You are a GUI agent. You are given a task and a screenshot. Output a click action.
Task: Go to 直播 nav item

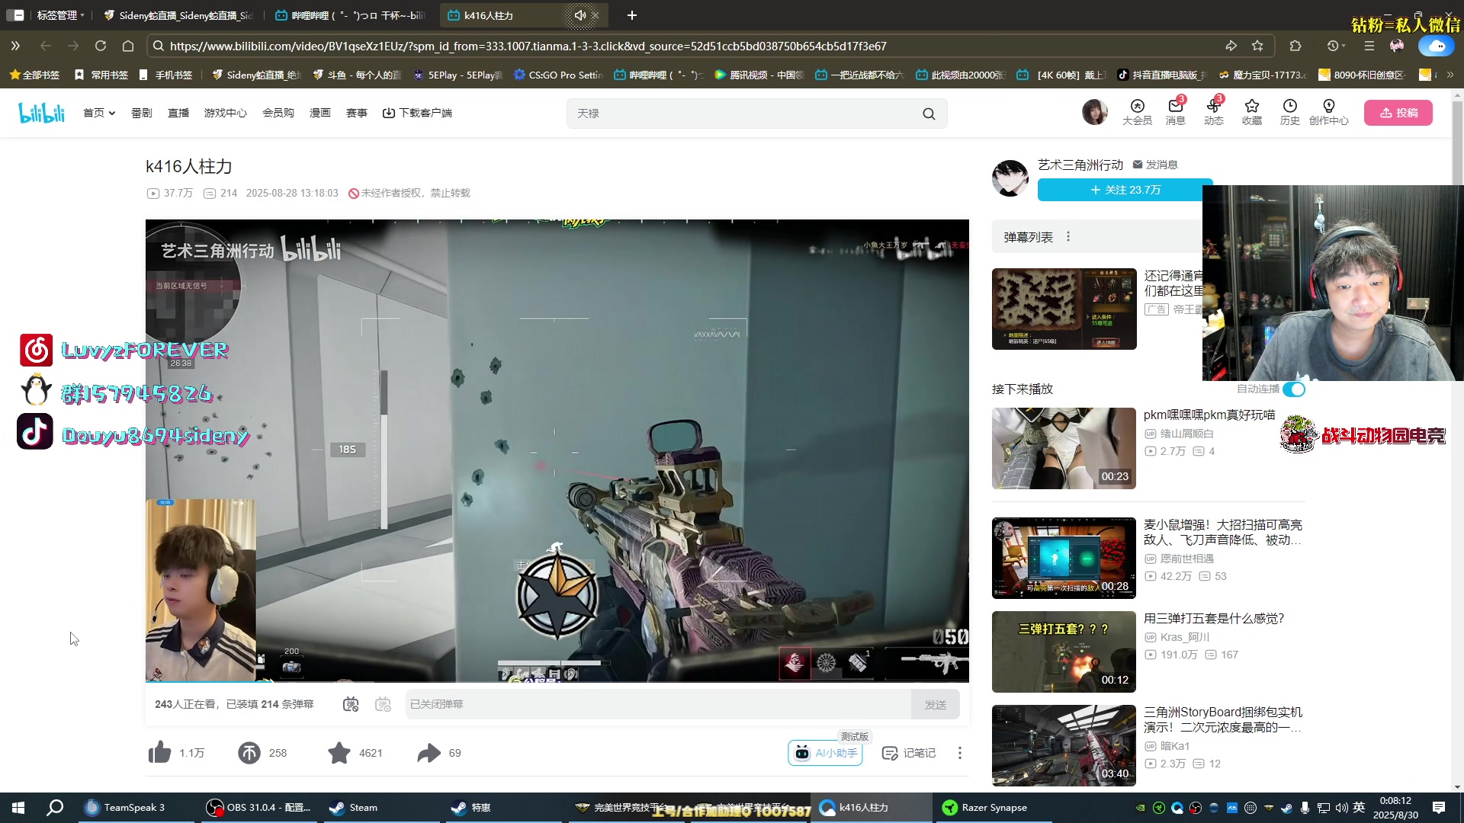pyautogui.click(x=178, y=113)
